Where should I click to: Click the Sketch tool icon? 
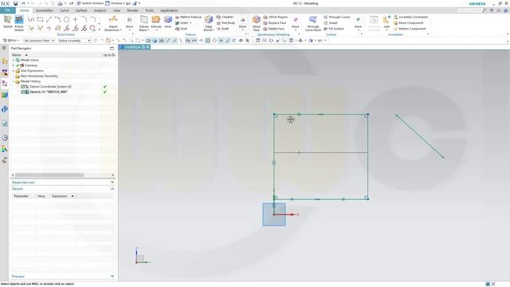(8, 22)
